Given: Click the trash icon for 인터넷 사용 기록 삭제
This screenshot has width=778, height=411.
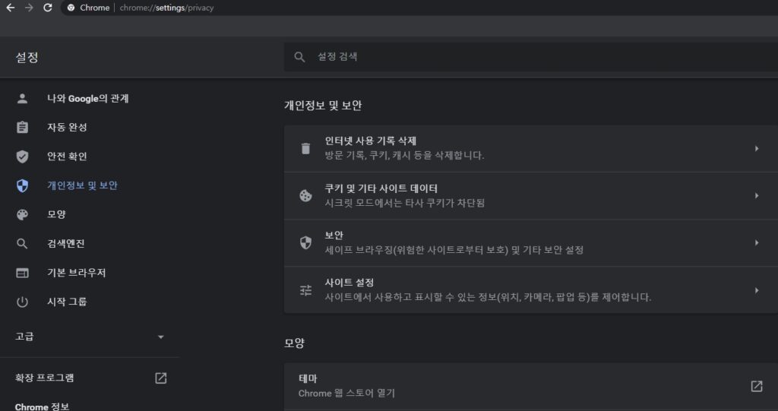Looking at the screenshot, I should pyautogui.click(x=305, y=148).
